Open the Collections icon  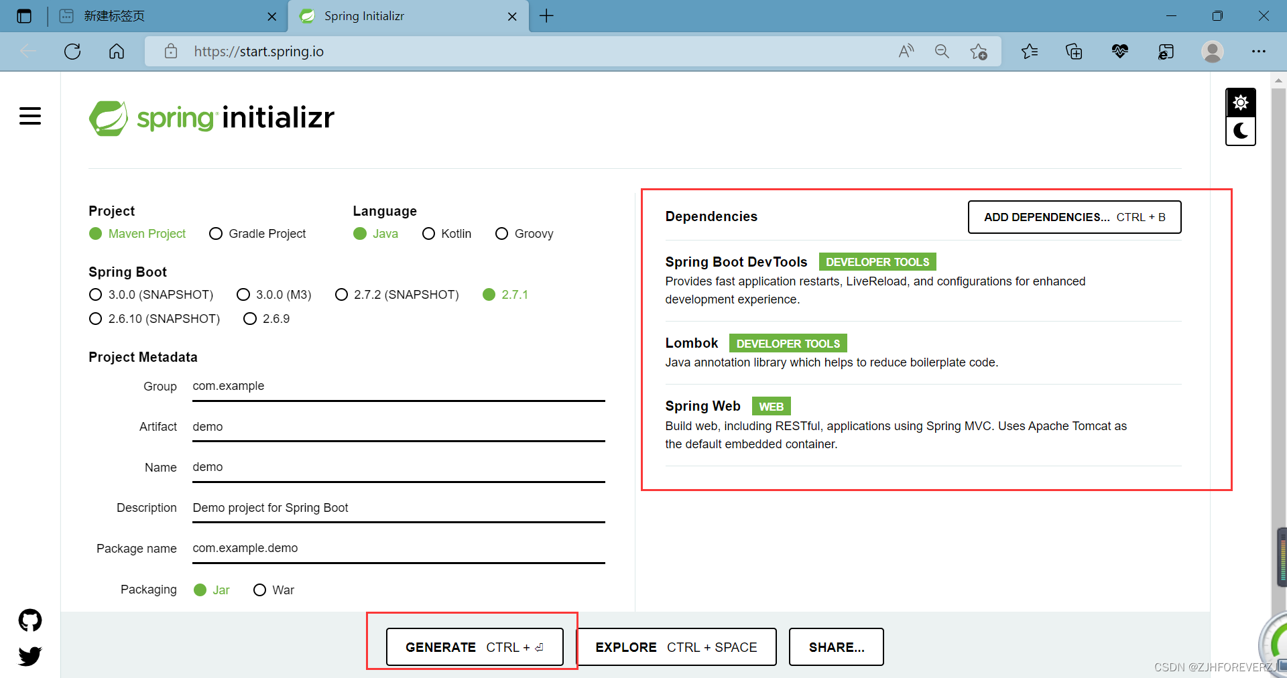(1074, 52)
